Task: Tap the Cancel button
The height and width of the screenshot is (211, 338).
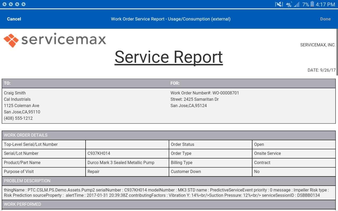Action: click(x=14, y=19)
